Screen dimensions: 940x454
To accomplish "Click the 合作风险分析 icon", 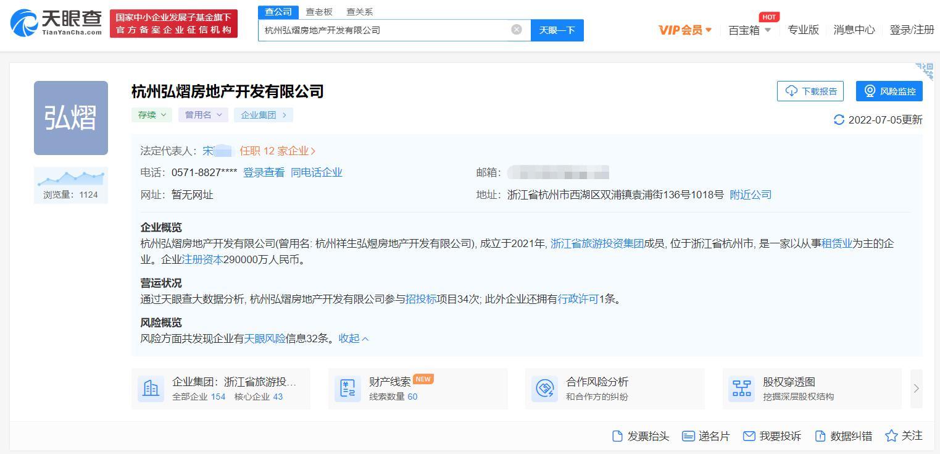I will (544, 389).
